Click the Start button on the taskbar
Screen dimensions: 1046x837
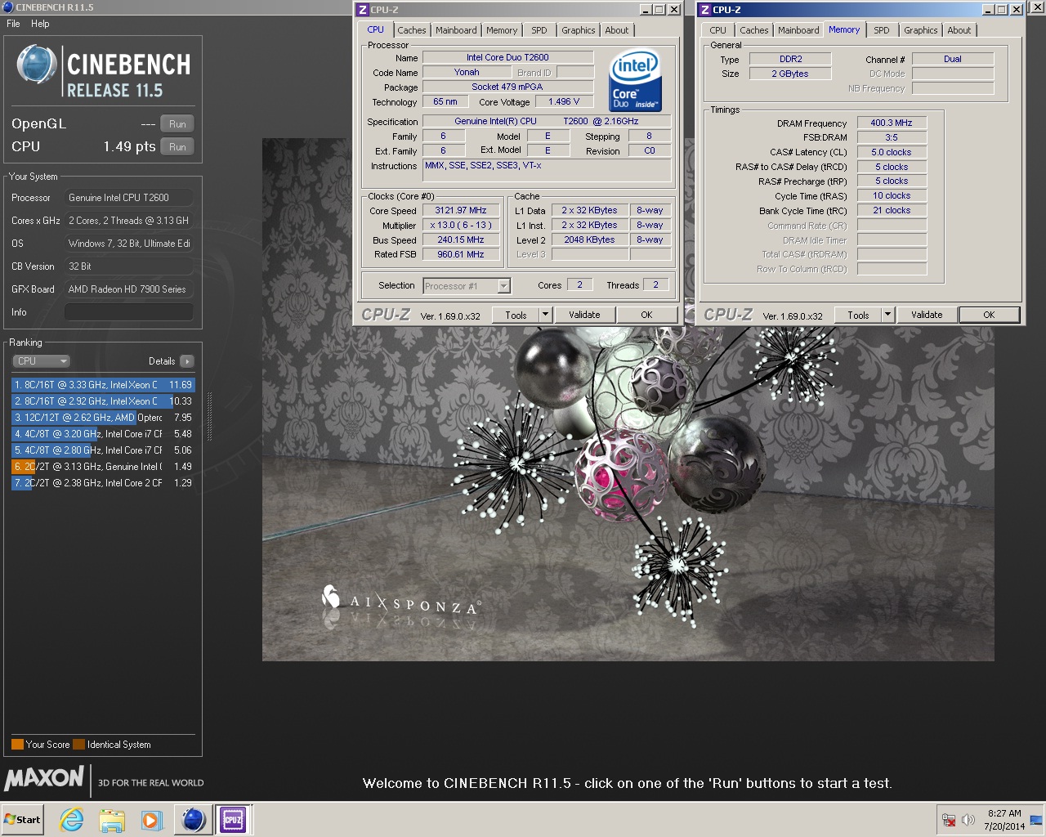coord(22,819)
